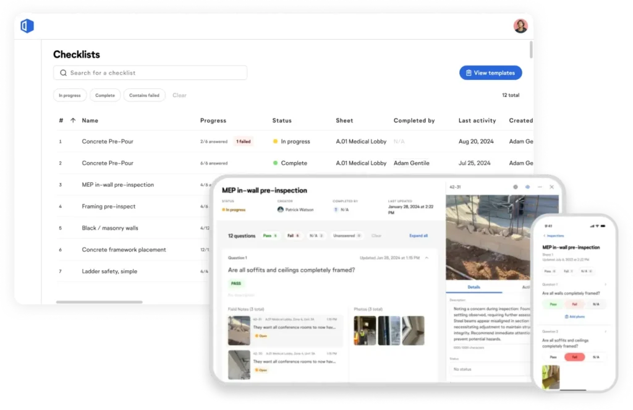Viewport: 633px width, 410px height.
Task: Toggle the In progress filter chip
Action: 70,95
